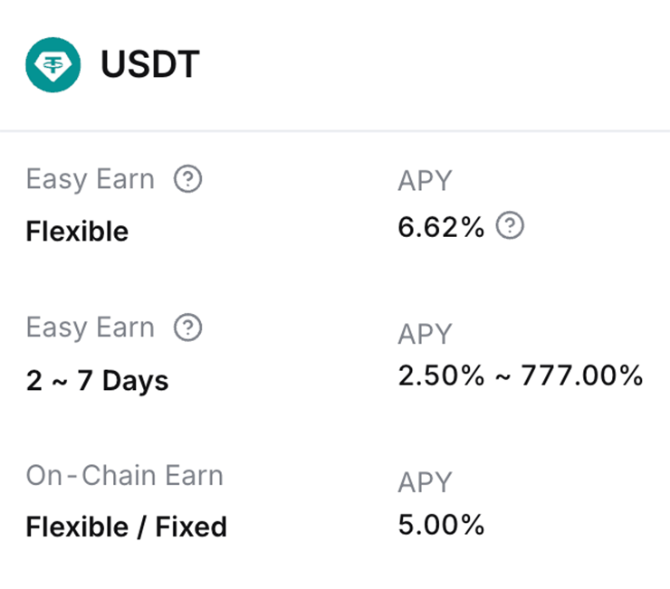Select the USDT coin title
The image size is (670, 589).
pyautogui.click(x=150, y=65)
